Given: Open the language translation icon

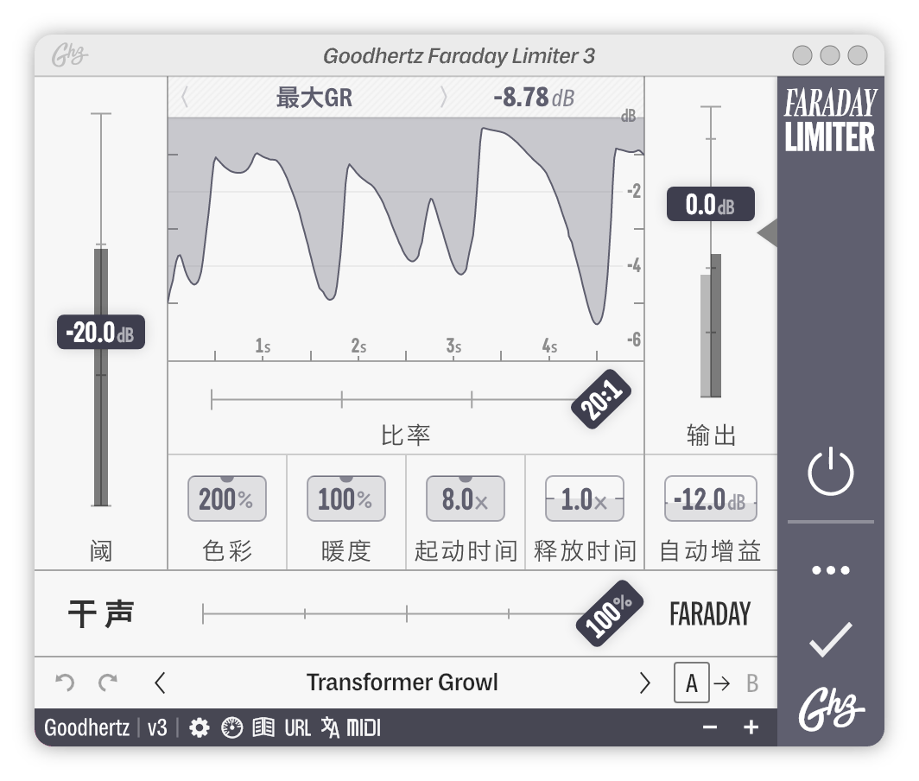Looking at the screenshot, I should pos(330,728).
